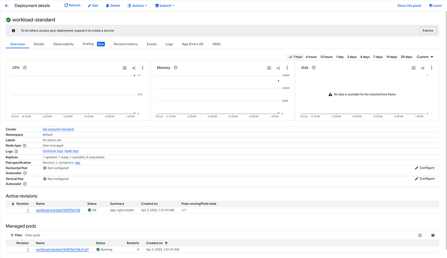Click the Expose button
The image size is (447, 258).
pyautogui.click(x=428, y=31)
